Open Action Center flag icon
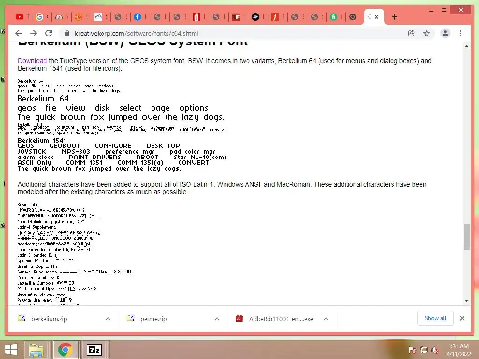 click(x=413, y=350)
